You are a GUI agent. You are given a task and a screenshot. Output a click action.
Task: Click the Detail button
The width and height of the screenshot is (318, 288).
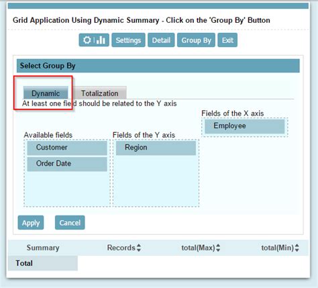(x=161, y=40)
